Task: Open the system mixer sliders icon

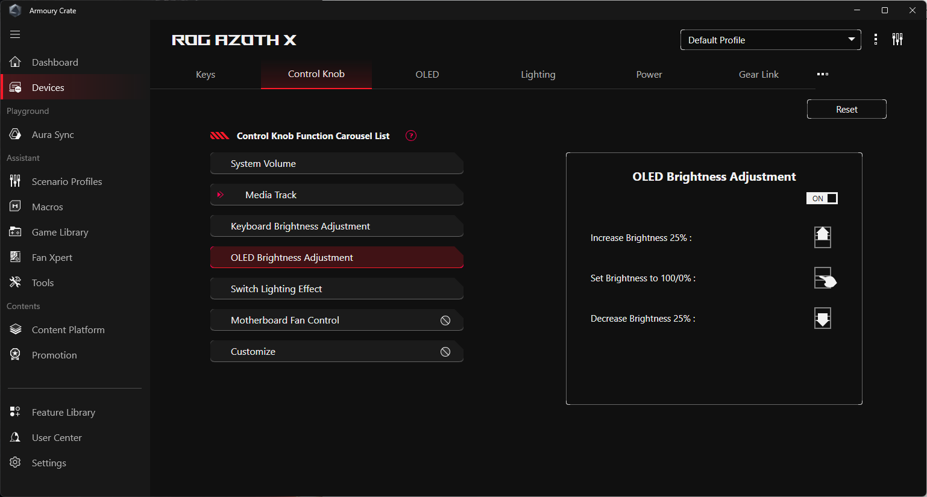Action: point(897,40)
